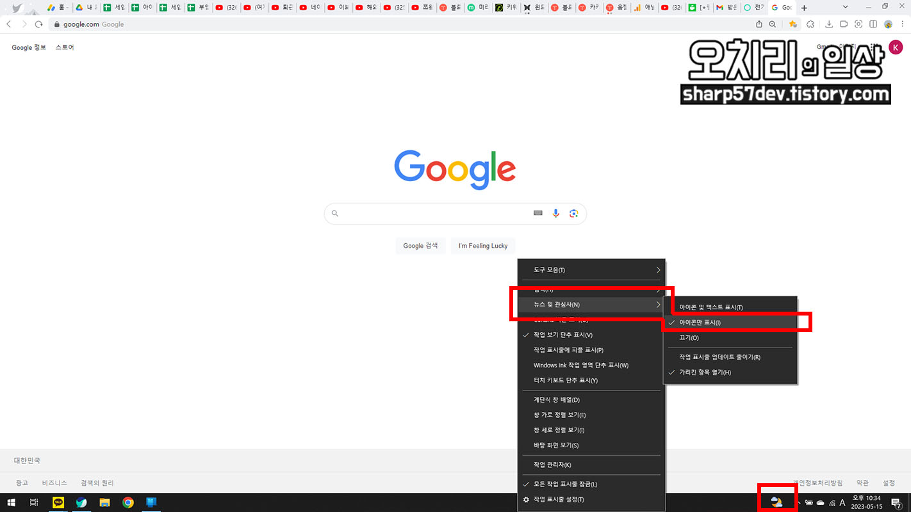
Task: Open the downloads arrow icon in toolbar
Action: pyautogui.click(x=829, y=24)
